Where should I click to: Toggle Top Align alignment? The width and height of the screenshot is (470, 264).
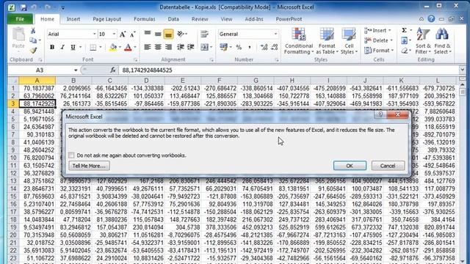click(147, 34)
